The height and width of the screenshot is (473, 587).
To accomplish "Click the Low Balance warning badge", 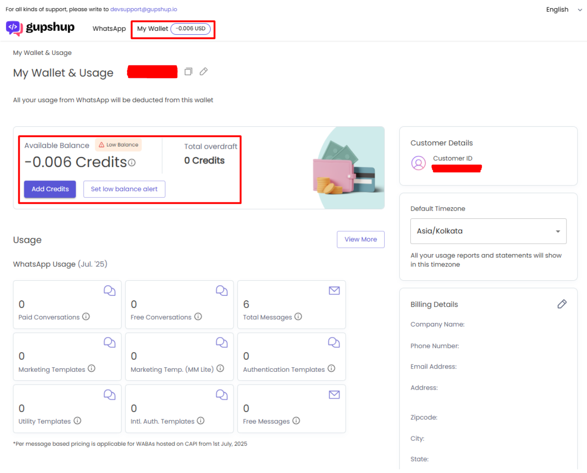I will click(x=119, y=145).
